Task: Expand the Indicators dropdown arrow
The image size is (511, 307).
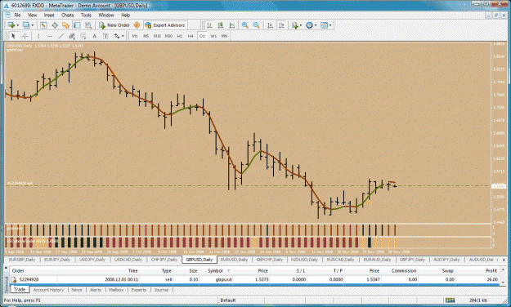Action: tap(301, 25)
